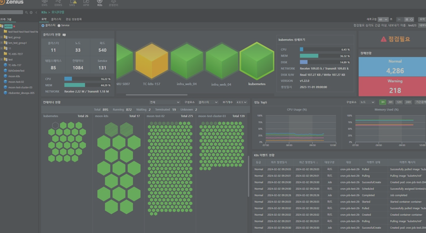Select the 3H time range toggle
The width and height of the screenshot is (426, 233).
coord(382,102)
